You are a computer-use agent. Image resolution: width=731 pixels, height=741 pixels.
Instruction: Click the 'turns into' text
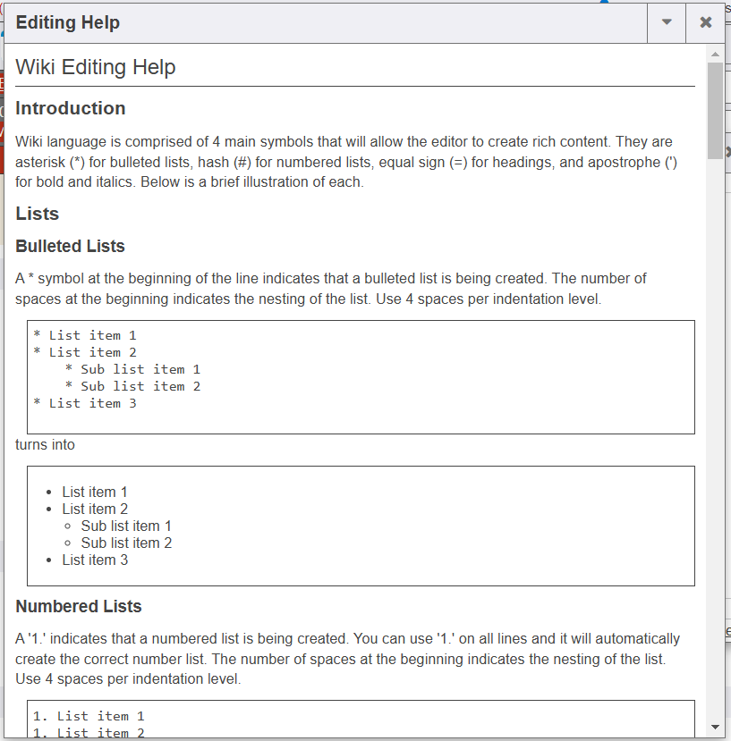[45, 444]
